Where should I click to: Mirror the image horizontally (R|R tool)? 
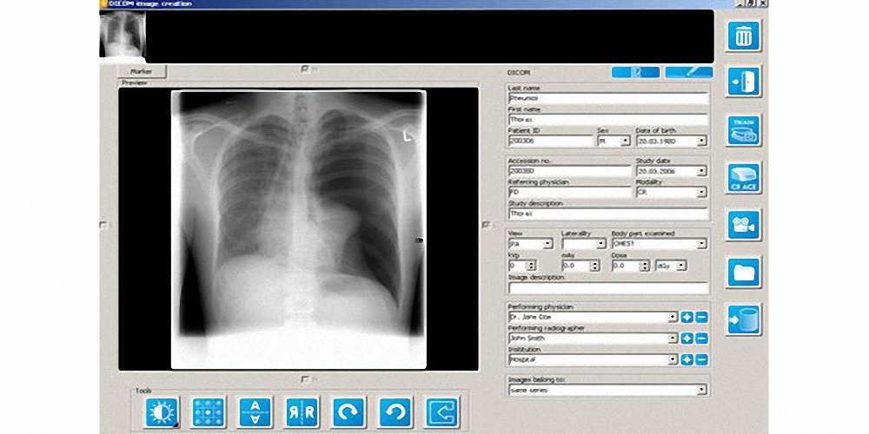pyautogui.click(x=302, y=411)
